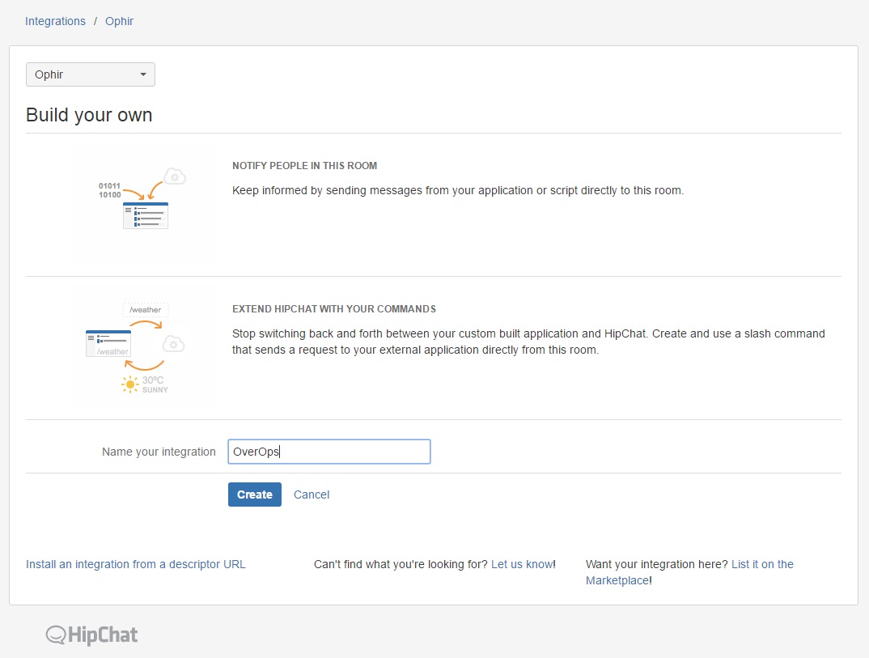This screenshot has width=869, height=658.
Task: Select the slash command weather illustration
Action: [135, 348]
